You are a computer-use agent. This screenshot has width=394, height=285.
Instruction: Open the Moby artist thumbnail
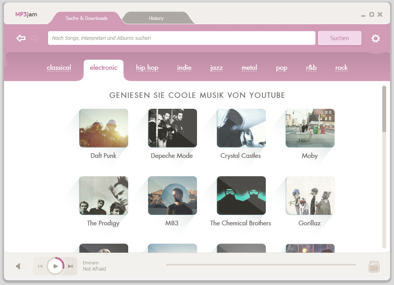[x=310, y=128]
